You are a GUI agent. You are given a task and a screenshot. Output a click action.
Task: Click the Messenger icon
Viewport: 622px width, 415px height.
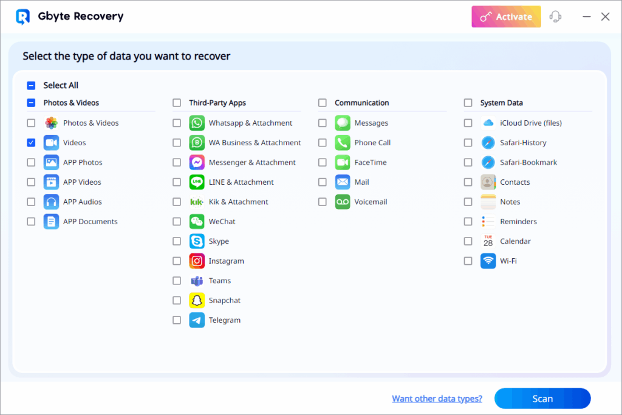[197, 162]
